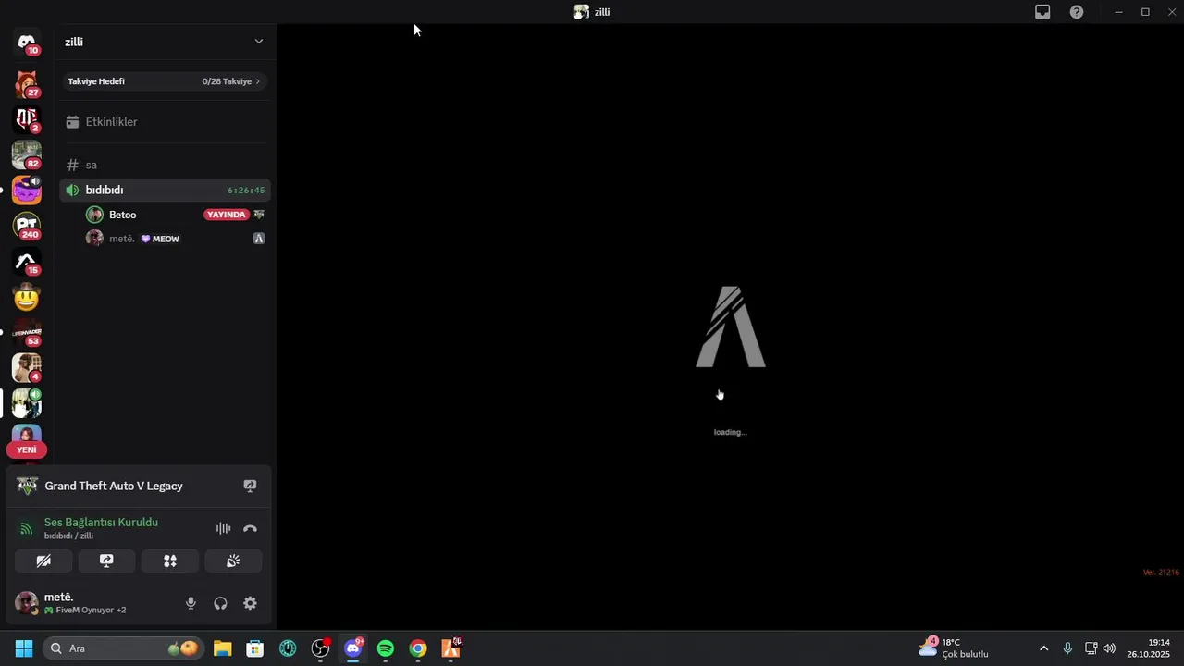Toggle microphone mute
Viewport: 1184px width, 666px height.
tap(191, 603)
